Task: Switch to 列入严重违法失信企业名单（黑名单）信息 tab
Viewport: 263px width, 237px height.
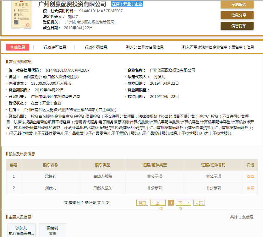Action: click(218, 47)
